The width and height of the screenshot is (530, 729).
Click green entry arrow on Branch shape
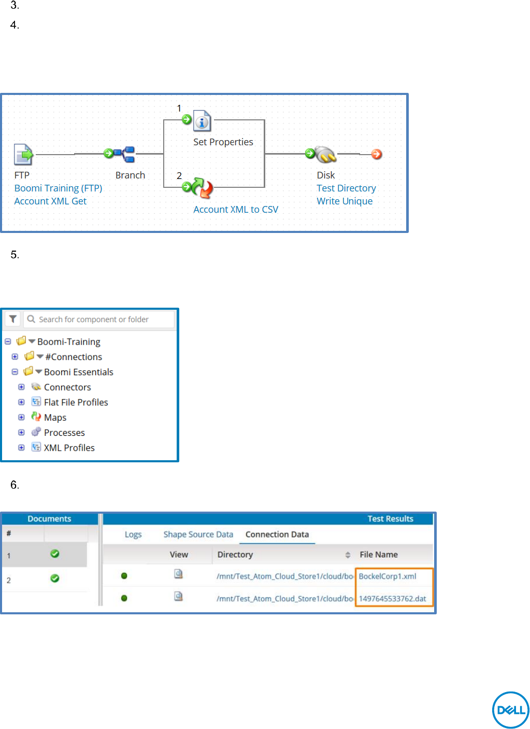tap(108, 153)
